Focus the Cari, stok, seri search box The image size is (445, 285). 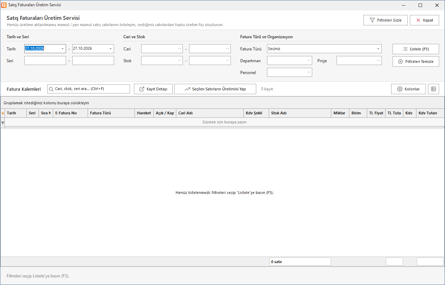tap(89, 89)
